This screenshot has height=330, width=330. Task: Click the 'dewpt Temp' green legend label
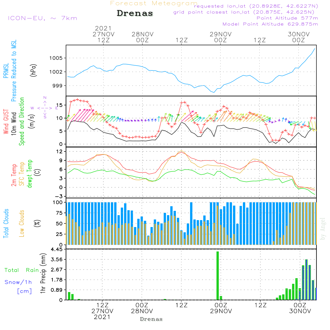[x=30, y=174]
